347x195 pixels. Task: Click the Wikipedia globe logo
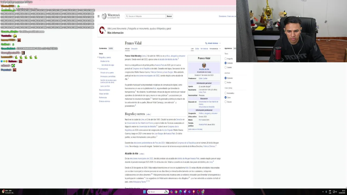[104, 16]
